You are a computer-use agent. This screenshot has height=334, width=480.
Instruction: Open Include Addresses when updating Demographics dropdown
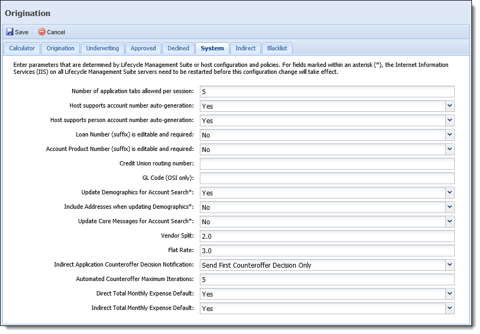[449, 207]
